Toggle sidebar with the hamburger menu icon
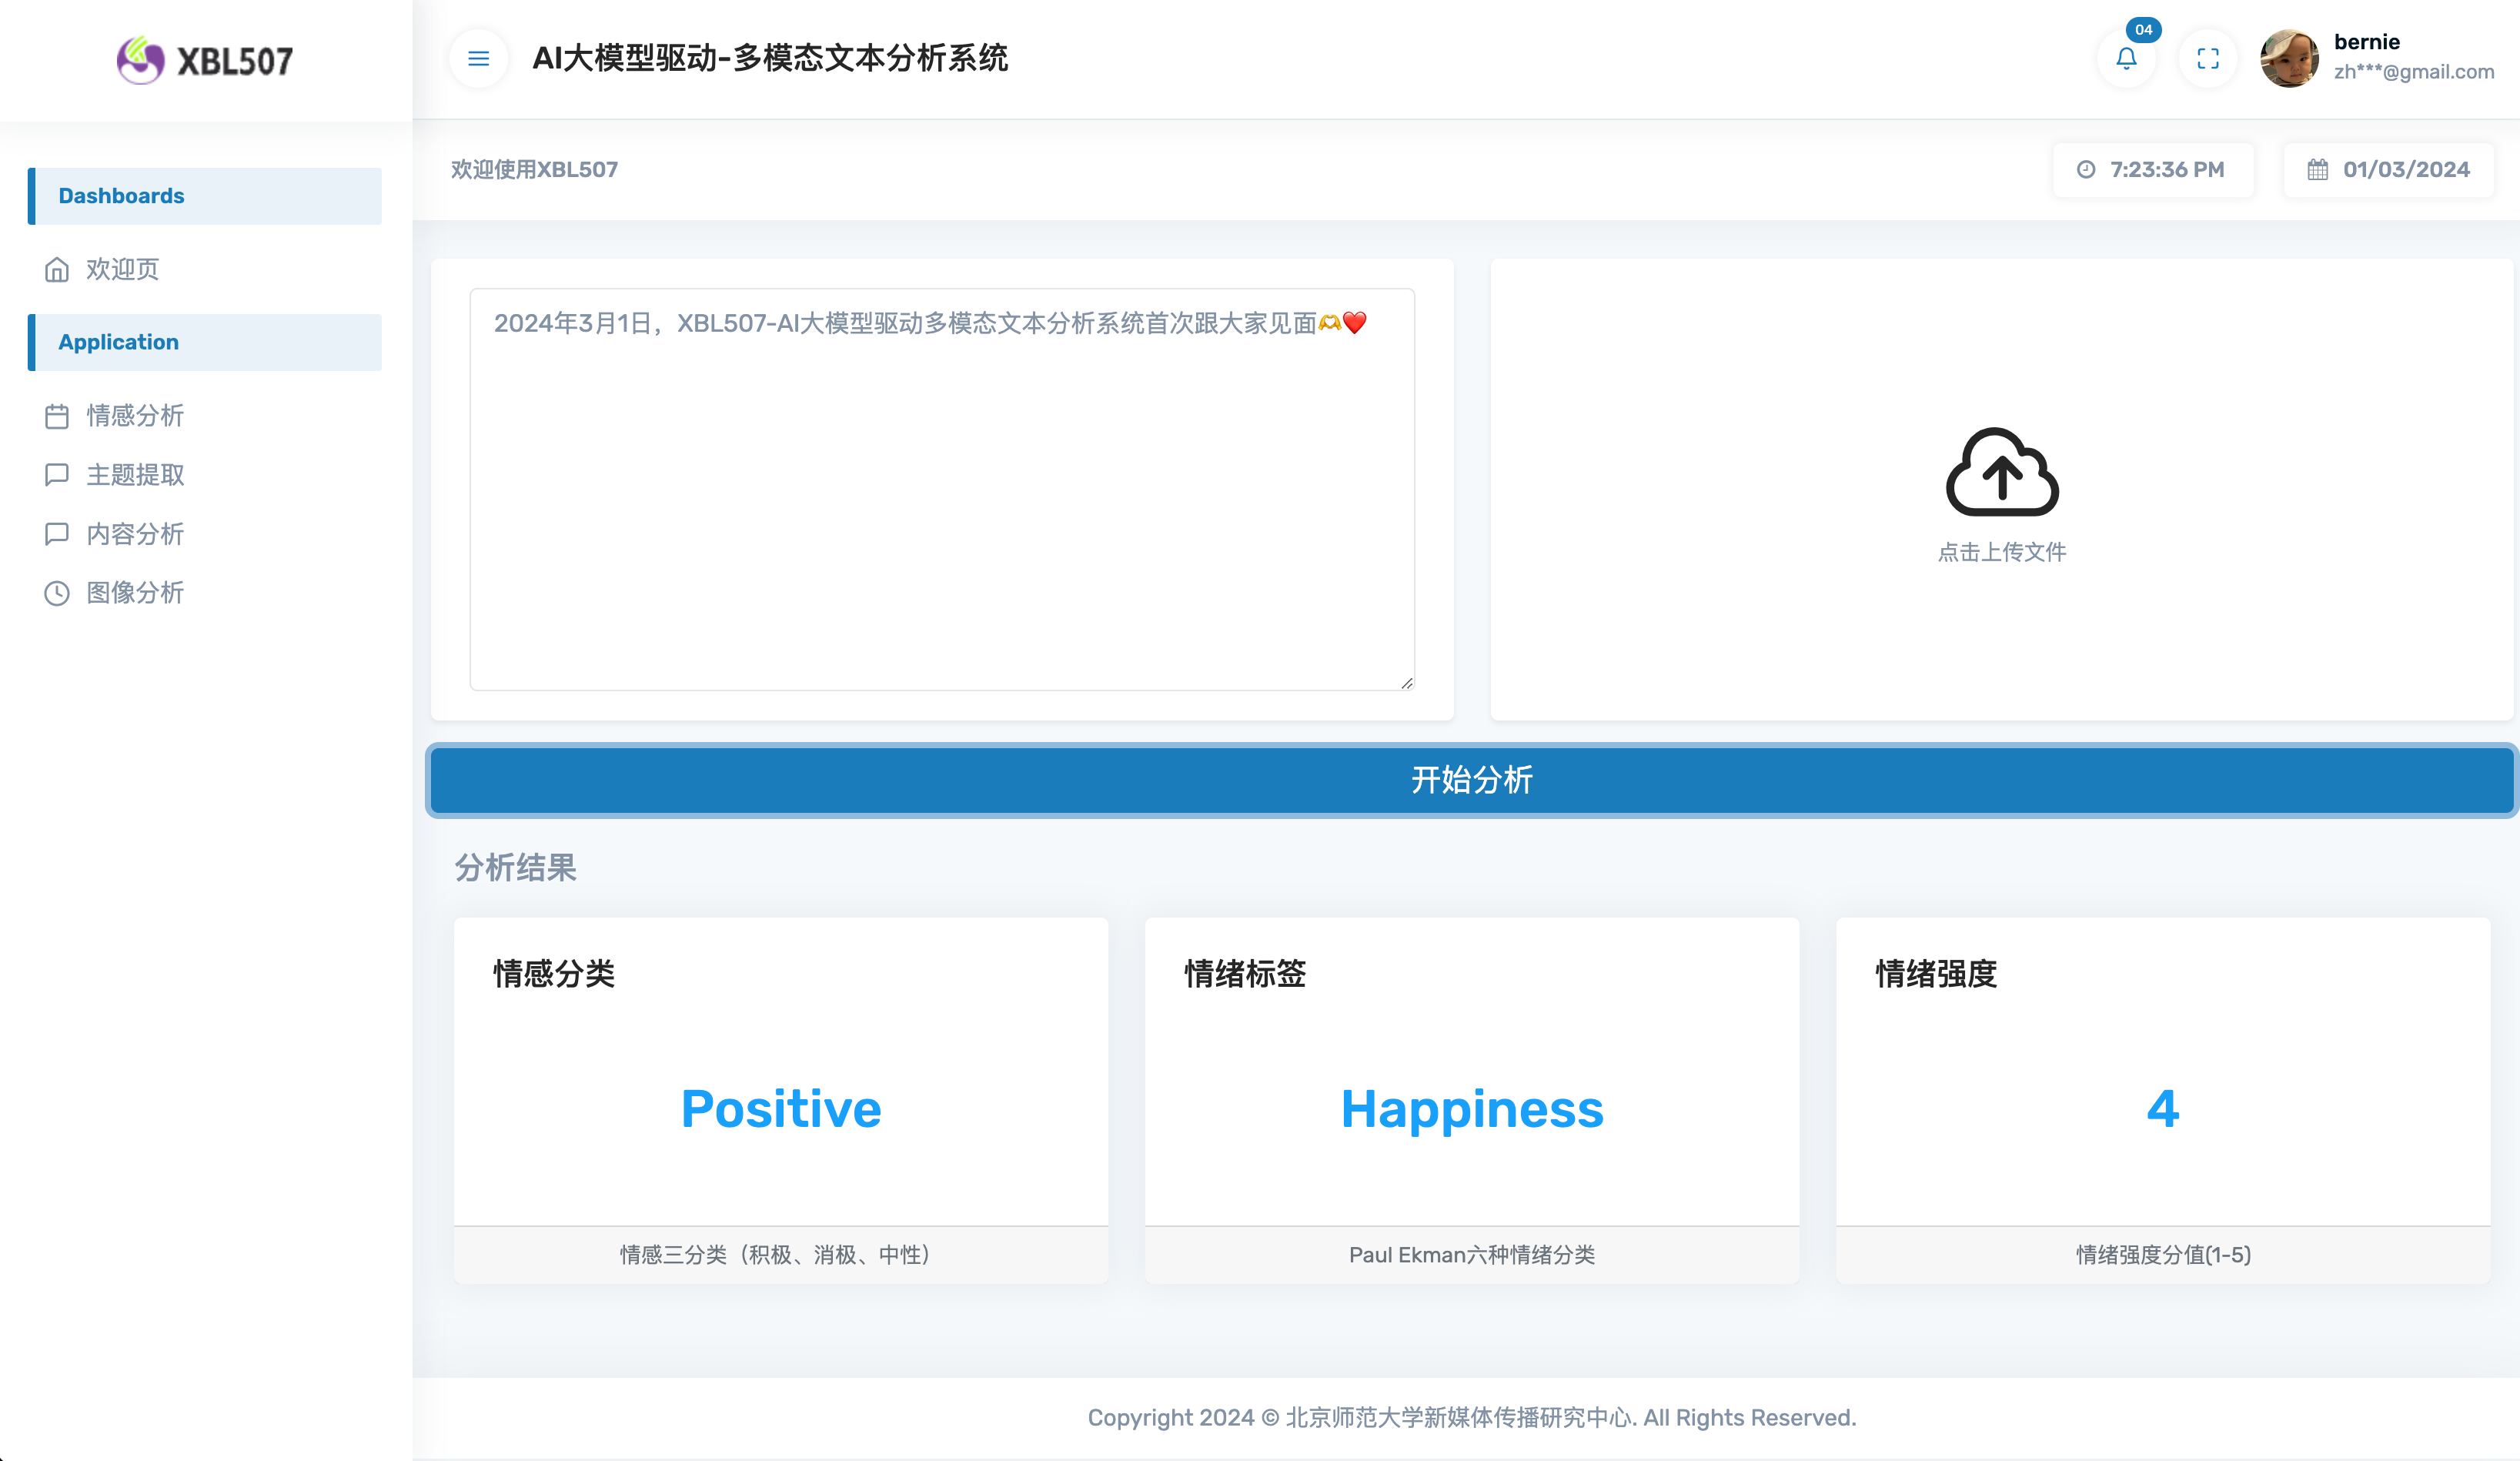The height and width of the screenshot is (1461, 2520). 478,59
